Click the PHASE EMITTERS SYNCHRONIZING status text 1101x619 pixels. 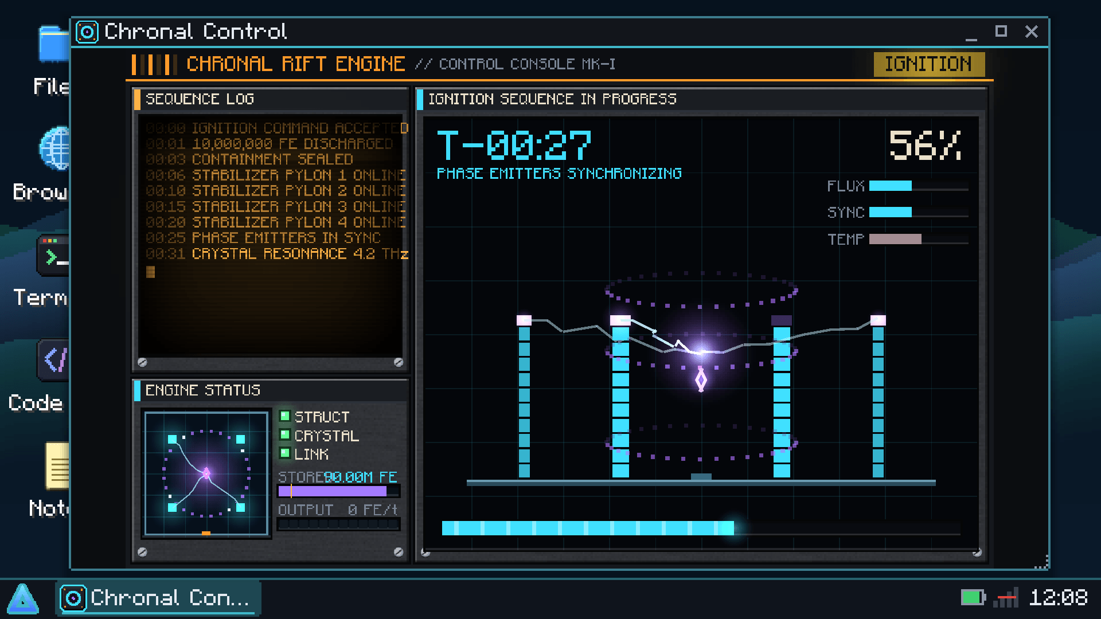(559, 174)
